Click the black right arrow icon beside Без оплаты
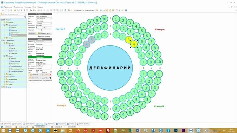This screenshot has width=237, height=133. [50, 78]
